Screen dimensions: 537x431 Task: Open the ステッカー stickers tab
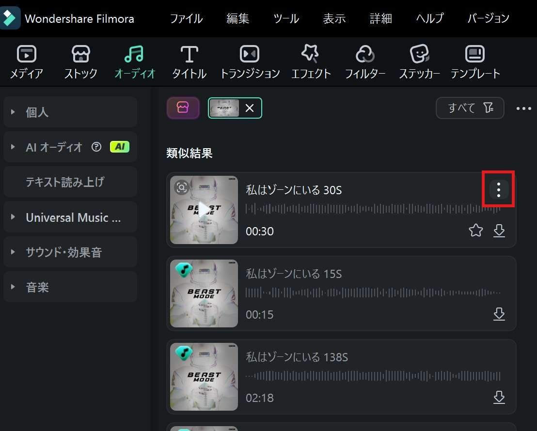[x=419, y=62]
